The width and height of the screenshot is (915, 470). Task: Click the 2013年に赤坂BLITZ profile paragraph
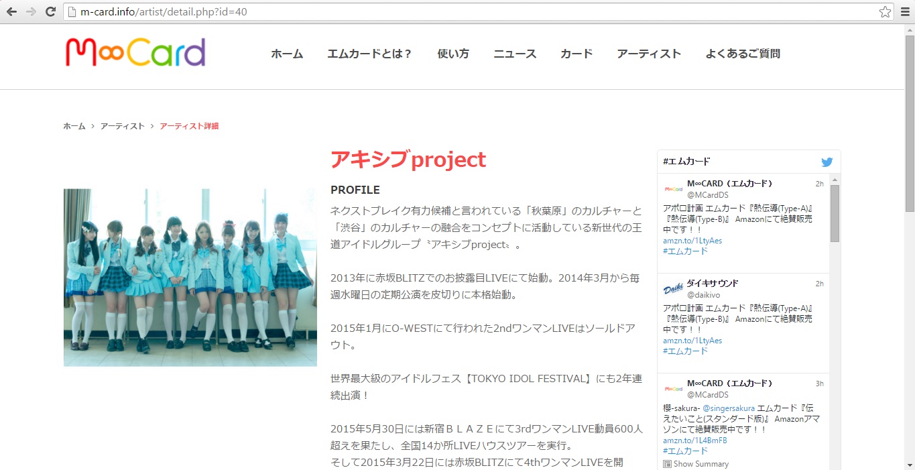(x=485, y=286)
